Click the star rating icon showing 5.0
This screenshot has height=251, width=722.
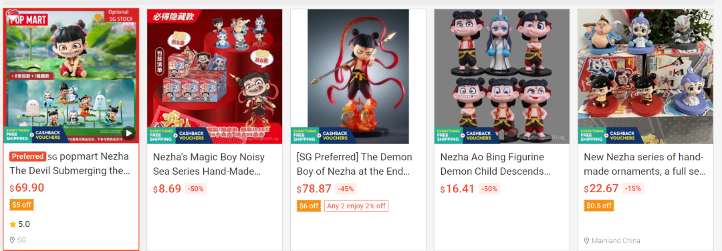(x=13, y=224)
